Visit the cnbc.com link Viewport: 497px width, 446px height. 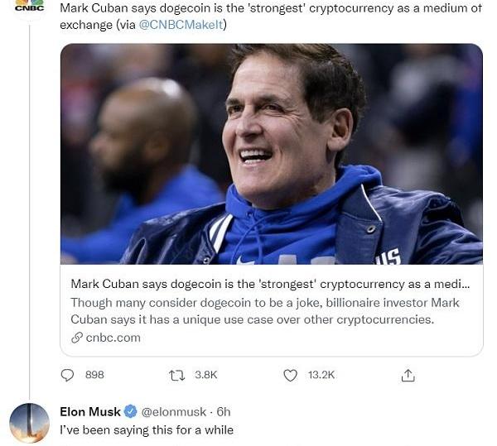coord(113,338)
